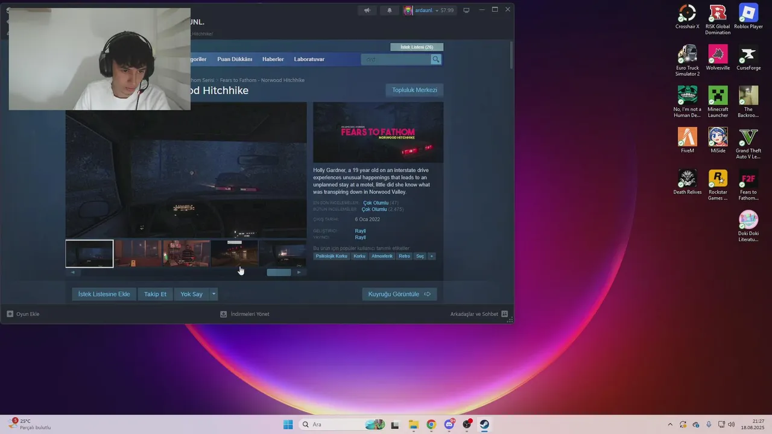This screenshot has height=434, width=772.
Task: Open Windows Start menu
Action: pos(288,424)
